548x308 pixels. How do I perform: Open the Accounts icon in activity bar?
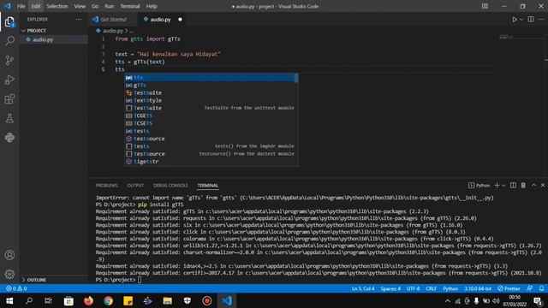coord(9,255)
